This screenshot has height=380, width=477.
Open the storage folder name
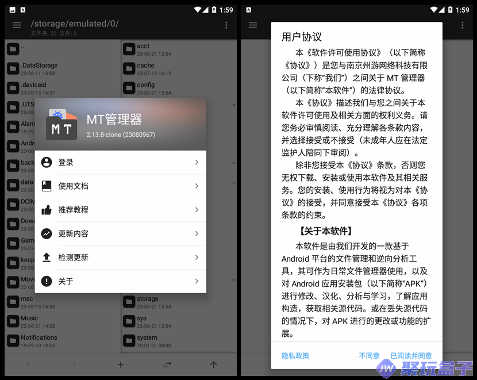[148, 298]
